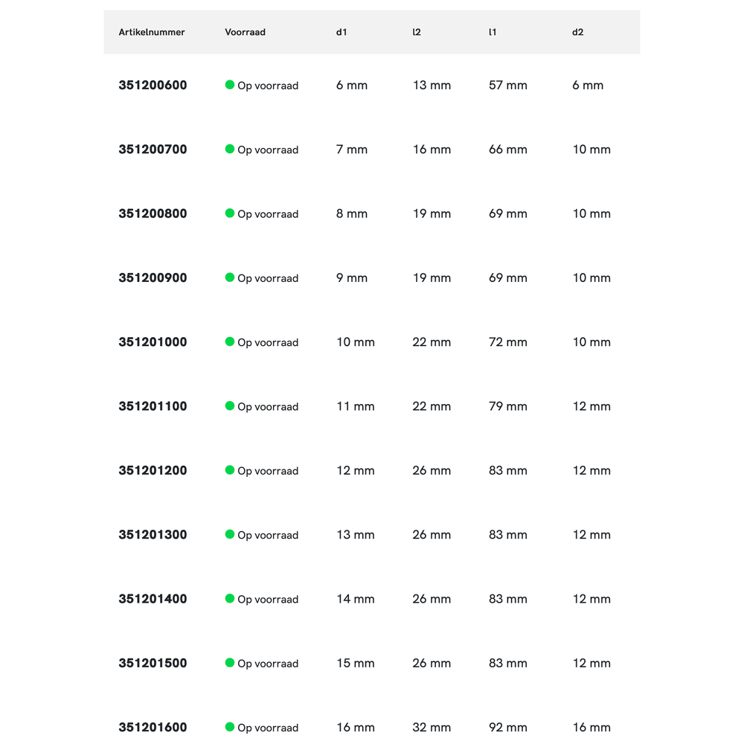Click green stock indicator for 351201000
744x744 pixels.
(230, 341)
